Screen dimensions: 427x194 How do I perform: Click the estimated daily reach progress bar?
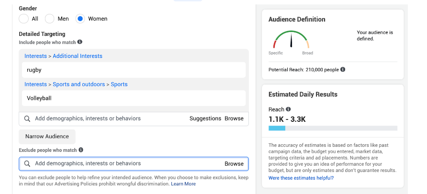coord(333,128)
